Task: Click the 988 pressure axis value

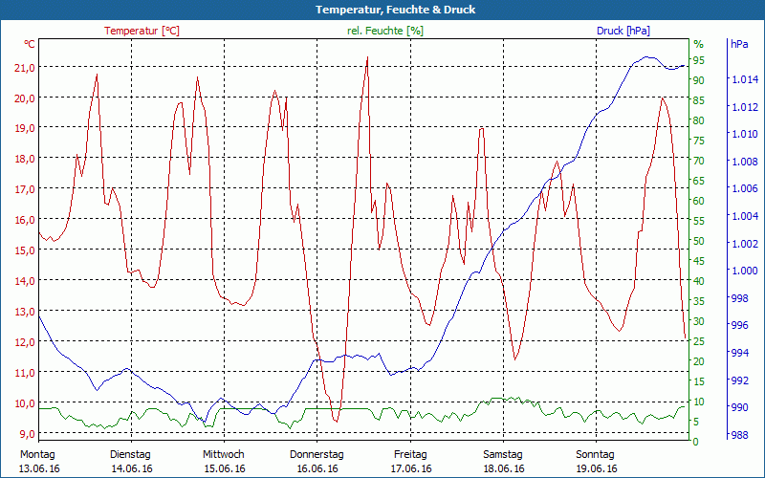Action: (x=739, y=435)
